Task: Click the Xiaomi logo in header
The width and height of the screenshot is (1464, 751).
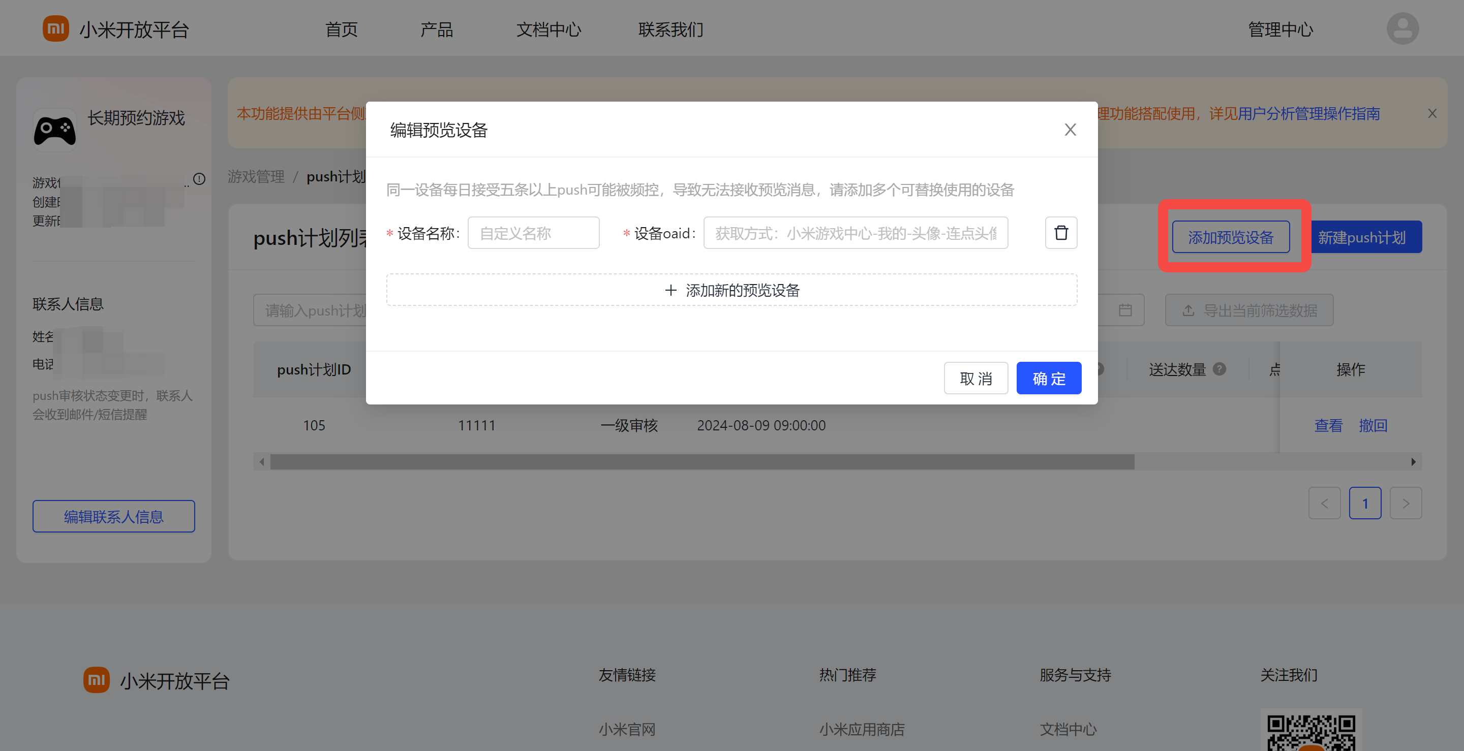Action: (x=56, y=28)
